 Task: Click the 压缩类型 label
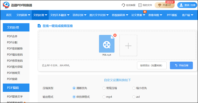click(x=48, y=88)
